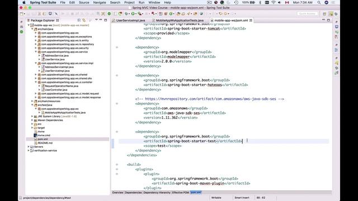Click the Wi-Fi status icon
358x201 pixels.
pos(274,2)
